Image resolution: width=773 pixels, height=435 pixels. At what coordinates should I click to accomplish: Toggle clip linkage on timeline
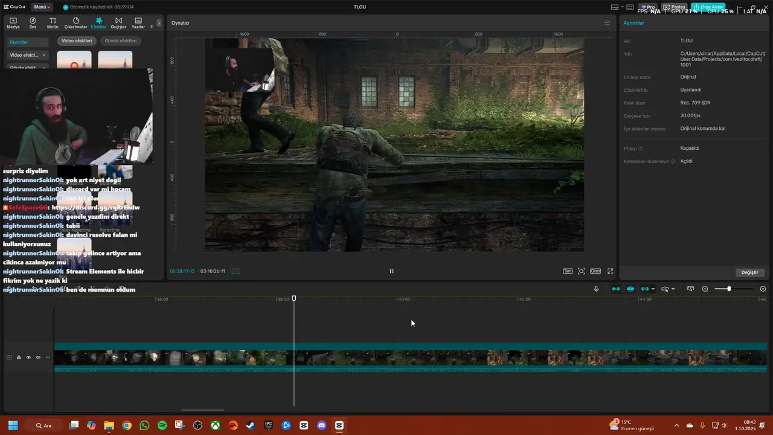[x=645, y=289]
